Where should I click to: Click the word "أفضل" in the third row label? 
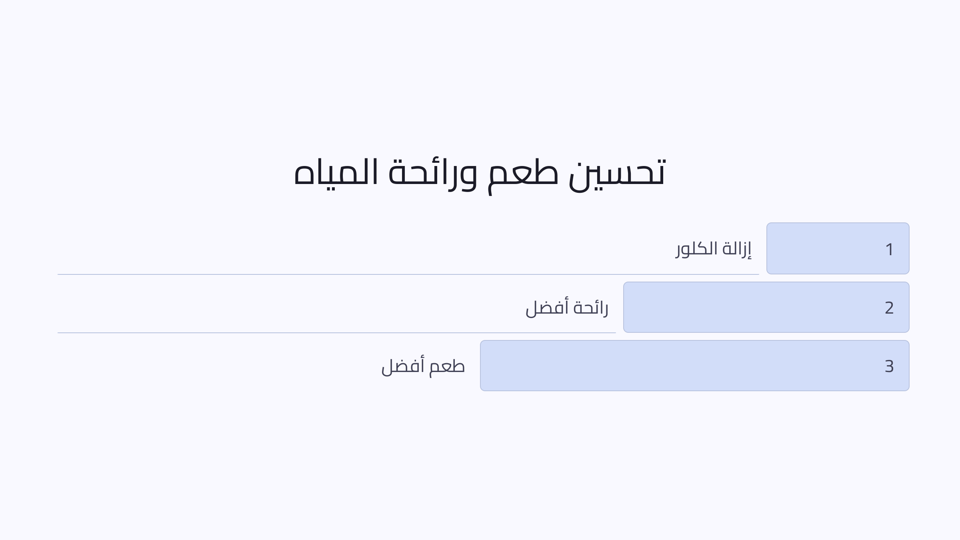[x=402, y=366]
